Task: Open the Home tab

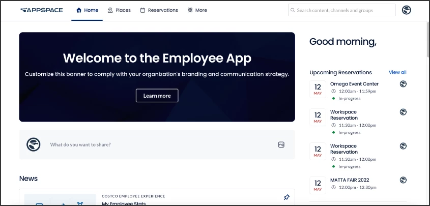Action: [87, 10]
